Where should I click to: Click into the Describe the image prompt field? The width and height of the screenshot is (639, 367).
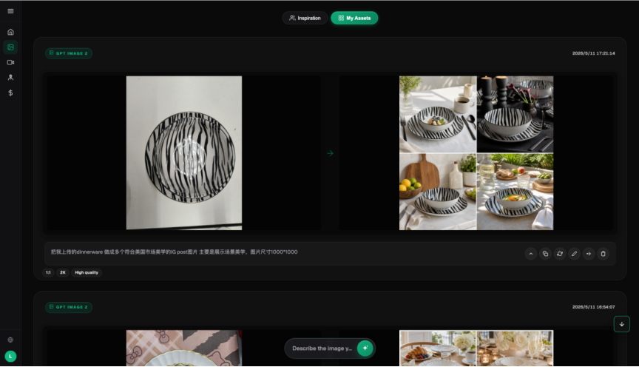tap(322, 349)
